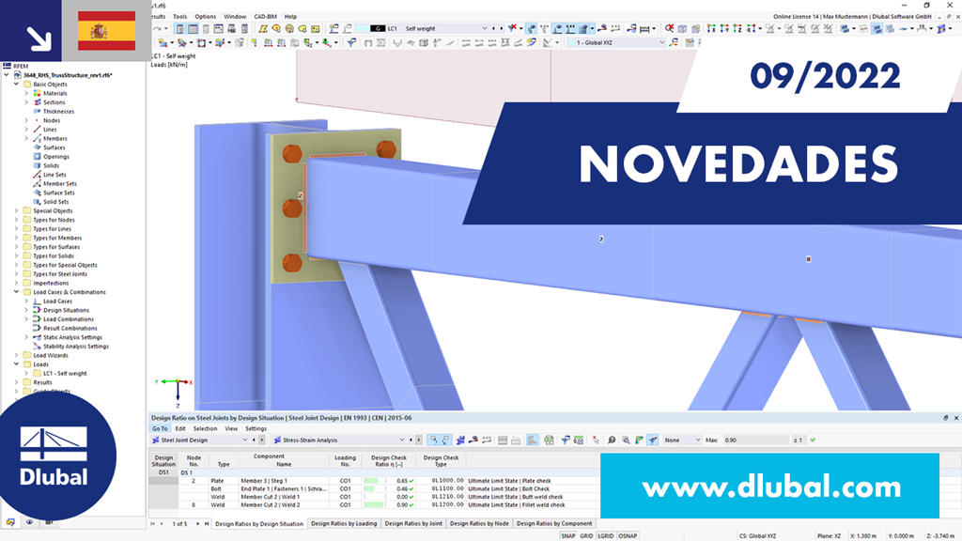The height and width of the screenshot is (541, 962).
Task: Click the filter funnel icon in second toolbar
Action: click(351, 42)
